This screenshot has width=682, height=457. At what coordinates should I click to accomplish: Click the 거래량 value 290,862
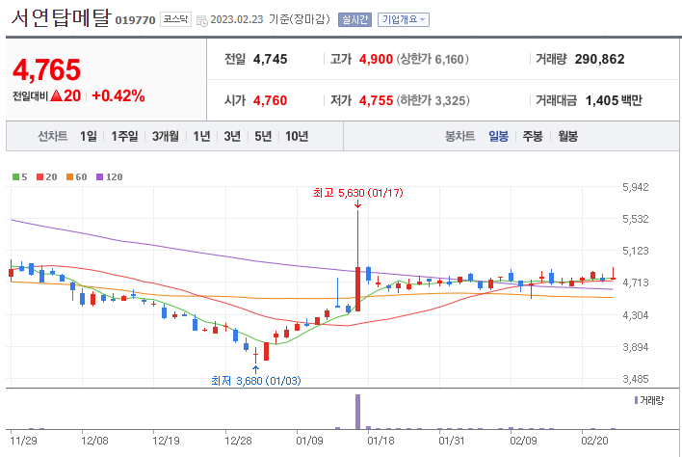tap(599, 59)
